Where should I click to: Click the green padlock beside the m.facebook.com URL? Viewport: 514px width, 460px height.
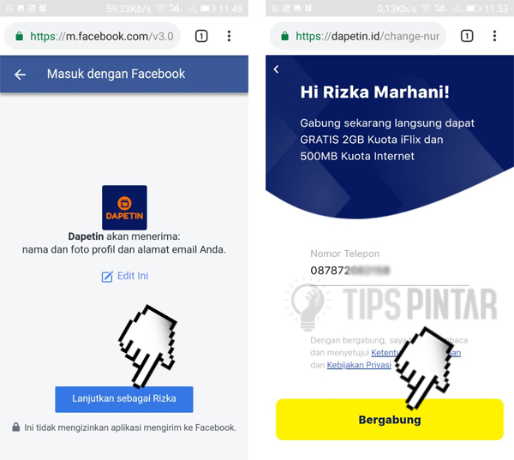[20, 36]
